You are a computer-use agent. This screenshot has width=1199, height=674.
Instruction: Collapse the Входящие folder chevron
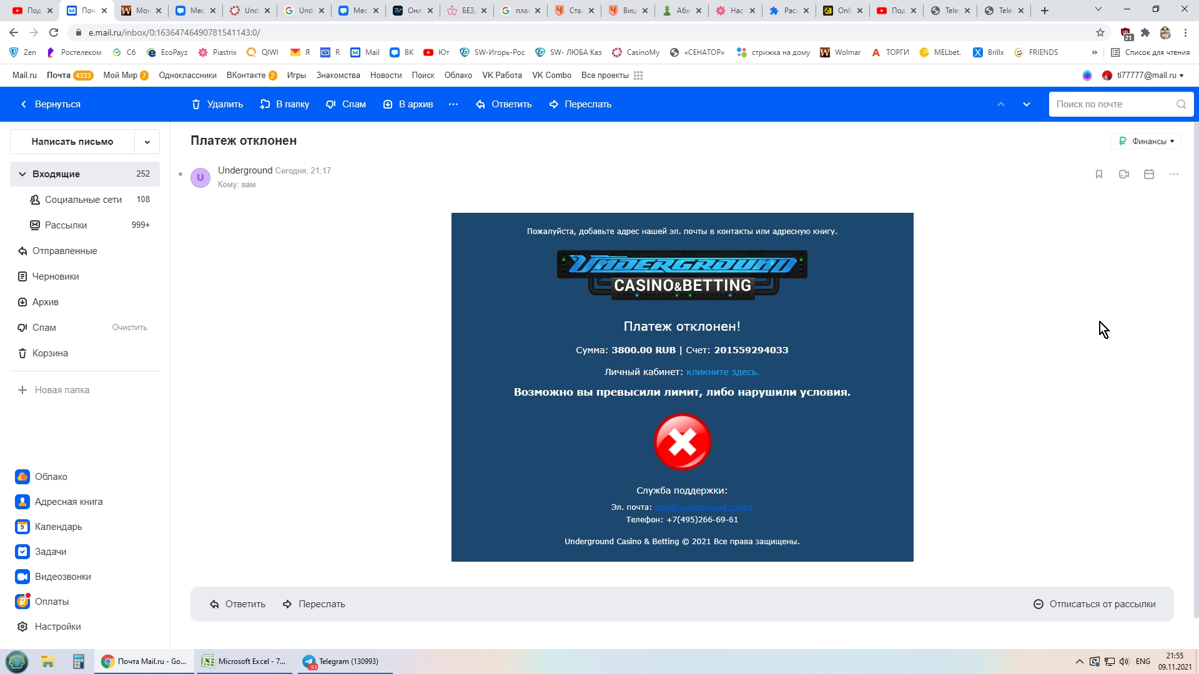(x=22, y=174)
